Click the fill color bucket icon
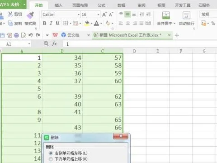The image size is (217, 163). (x=87, y=23)
